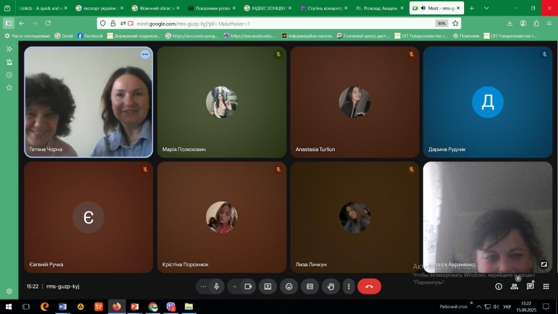This screenshot has width=558, height=314.
Task: Click the red leave call button
Action: pos(369,286)
